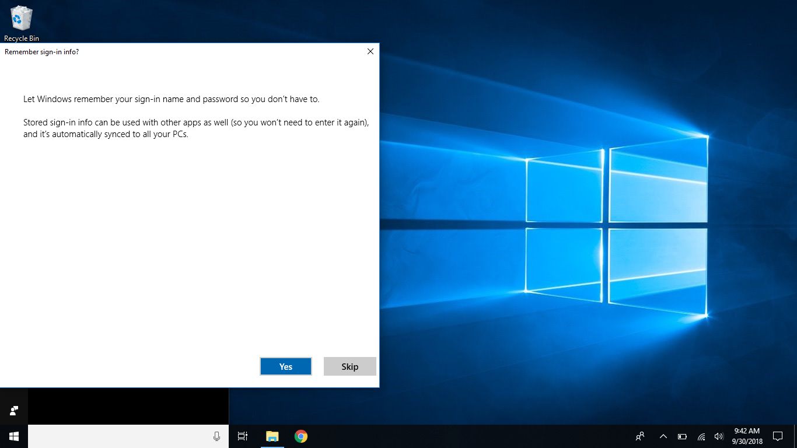Open File Explorer from the taskbar

(x=272, y=436)
